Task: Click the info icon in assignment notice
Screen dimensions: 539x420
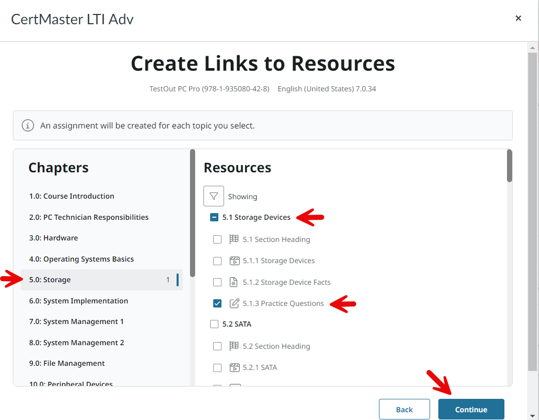Action: (x=28, y=125)
